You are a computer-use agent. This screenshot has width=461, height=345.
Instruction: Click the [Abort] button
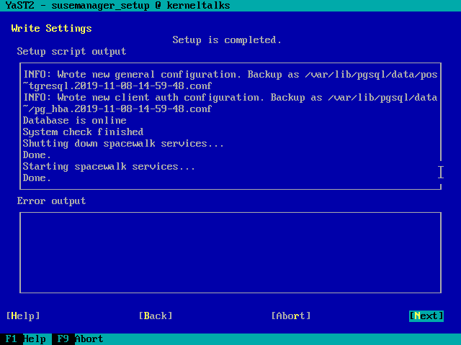[291, 316]
